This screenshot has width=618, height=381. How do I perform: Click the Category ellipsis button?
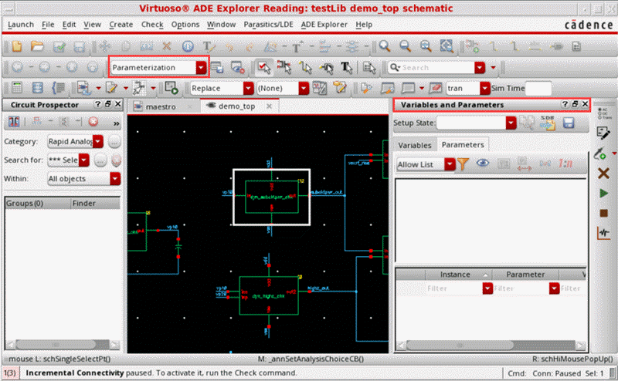114,141
